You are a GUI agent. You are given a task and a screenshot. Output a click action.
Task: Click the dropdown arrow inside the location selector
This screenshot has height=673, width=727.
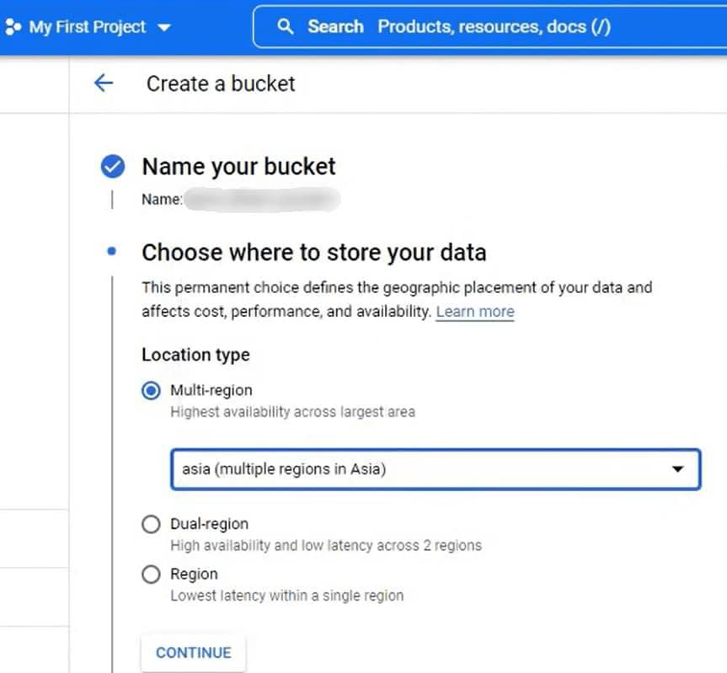[679, 469]
